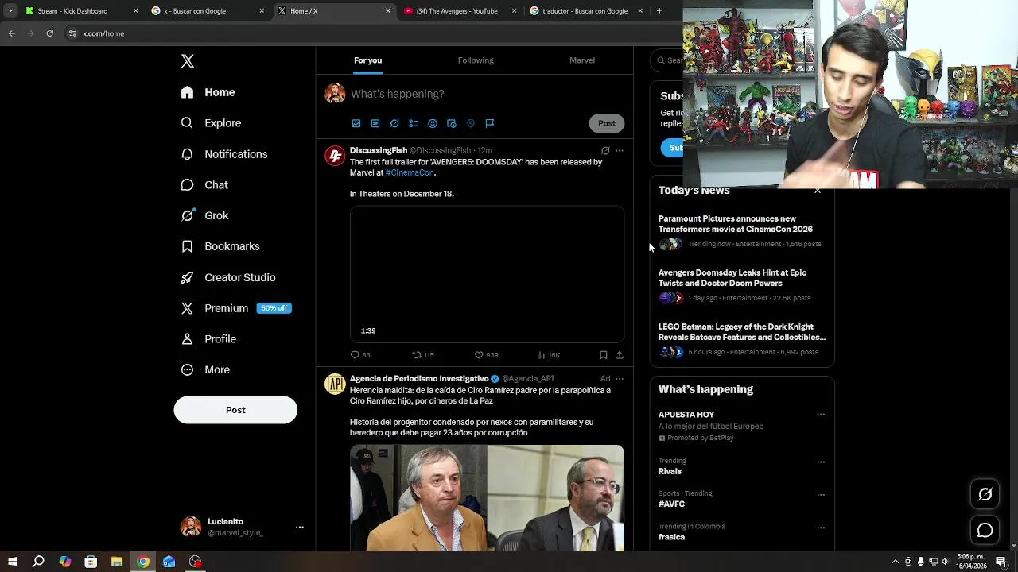The image size is (1018, 572).
Task: Open Notifications in the sidebar
Action: pyautogui.click(x=223, y=154)
